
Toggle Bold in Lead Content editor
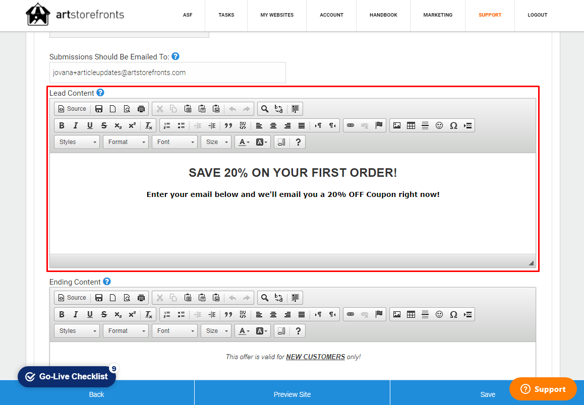click(62, 125)
